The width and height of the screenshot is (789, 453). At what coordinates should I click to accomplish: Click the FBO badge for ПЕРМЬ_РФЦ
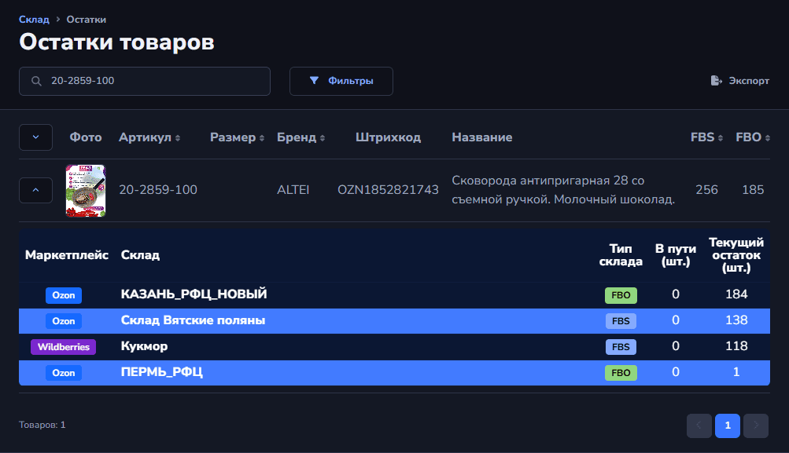pos(621,373)
